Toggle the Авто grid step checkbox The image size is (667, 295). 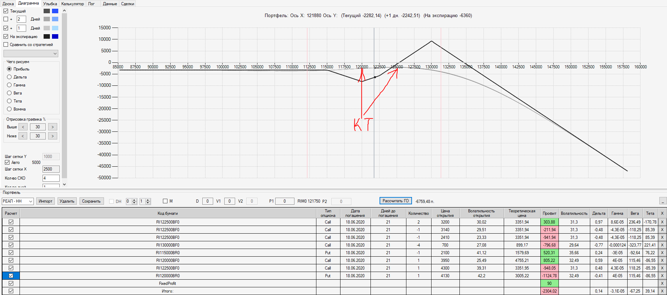tap(7, 162)
